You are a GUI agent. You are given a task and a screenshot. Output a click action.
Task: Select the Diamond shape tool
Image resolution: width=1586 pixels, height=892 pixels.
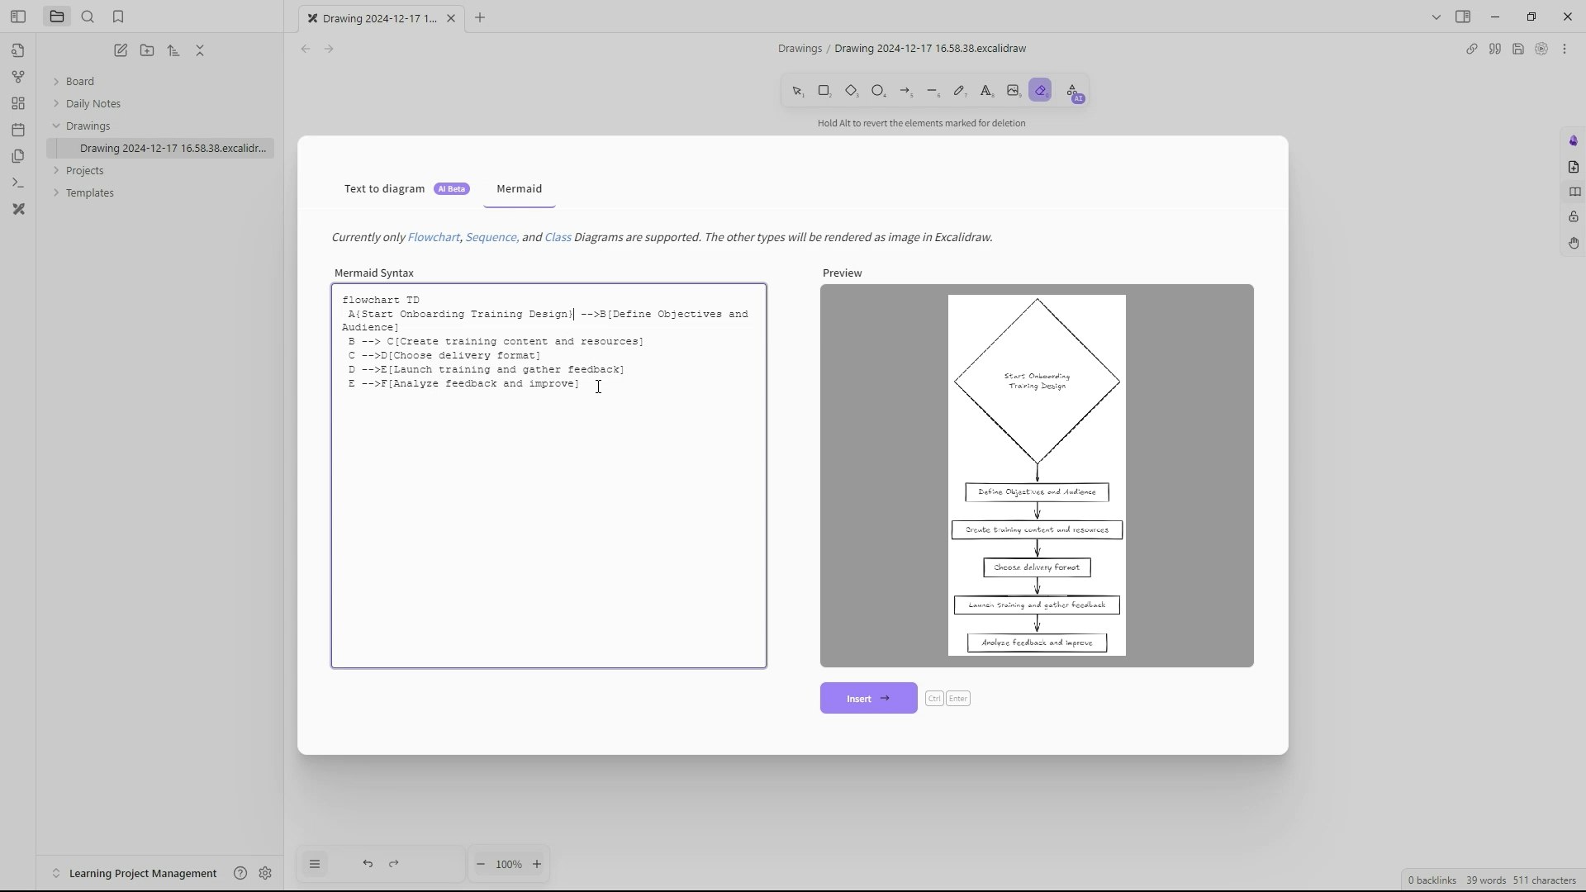click(851, 91)
